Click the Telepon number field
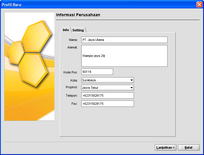The image size is (204, 155). click(107, 95)
